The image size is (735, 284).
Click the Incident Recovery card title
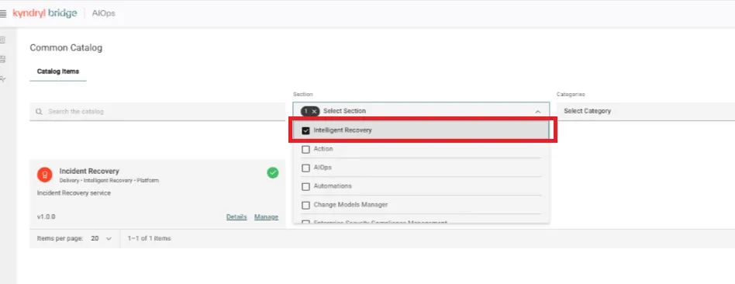[x=89, y=171]
